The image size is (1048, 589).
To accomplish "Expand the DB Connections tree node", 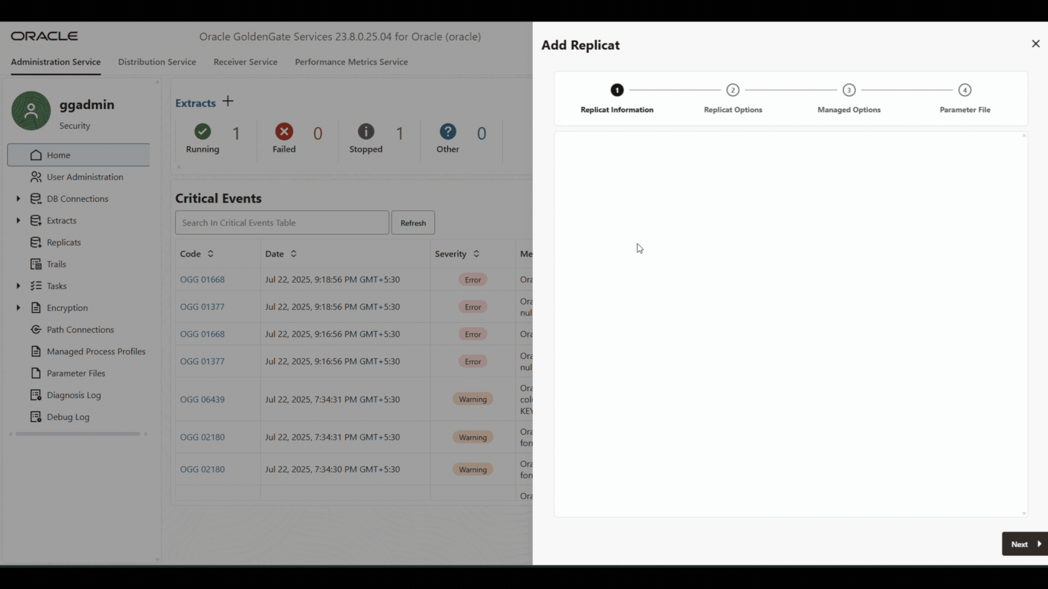I will click(x=18, y=199).
